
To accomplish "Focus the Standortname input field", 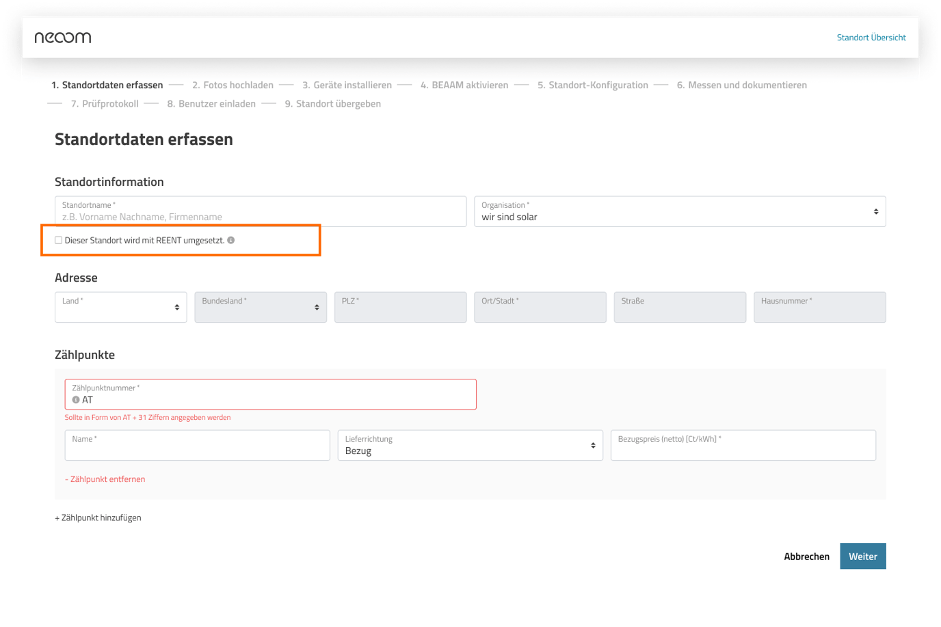I will (x=261, y=217).
